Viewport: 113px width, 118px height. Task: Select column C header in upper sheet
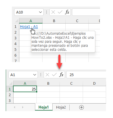[77, 21]
